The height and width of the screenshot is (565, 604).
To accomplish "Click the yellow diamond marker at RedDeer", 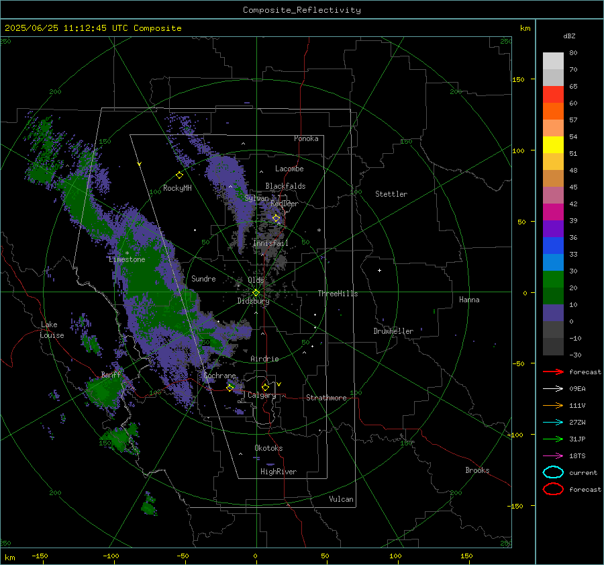I will pyautogui.click(x=276, y=218).
